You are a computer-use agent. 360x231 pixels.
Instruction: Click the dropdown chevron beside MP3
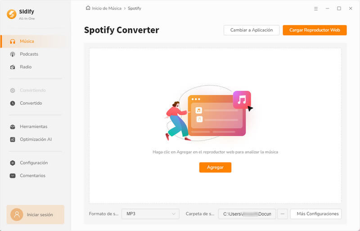[174, 214]
